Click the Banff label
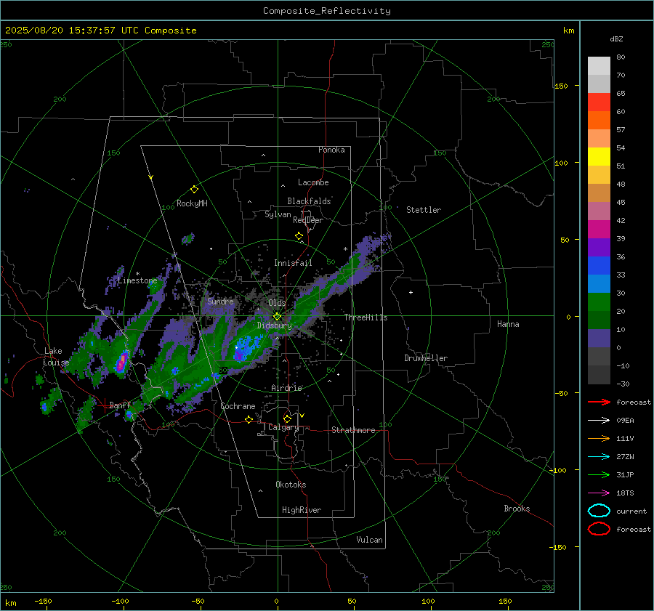The height and width of the screenshot is (611, 654). 120,405
